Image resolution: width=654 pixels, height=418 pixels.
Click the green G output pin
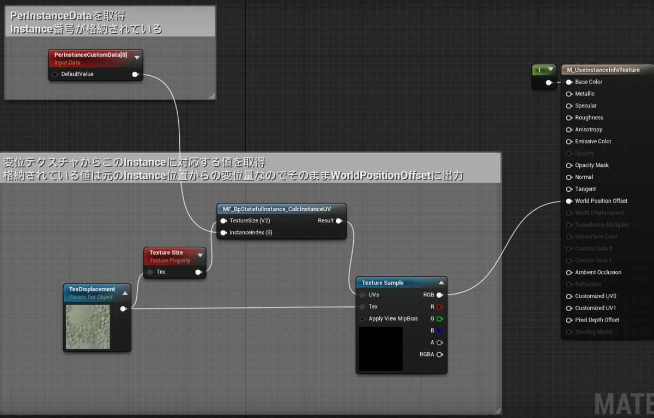pos(439,319)
